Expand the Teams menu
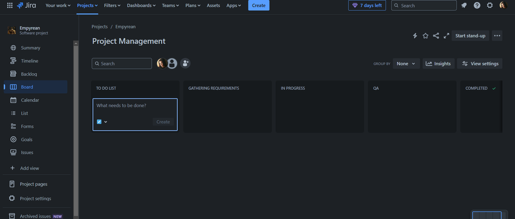 click(x=170, y=5)
